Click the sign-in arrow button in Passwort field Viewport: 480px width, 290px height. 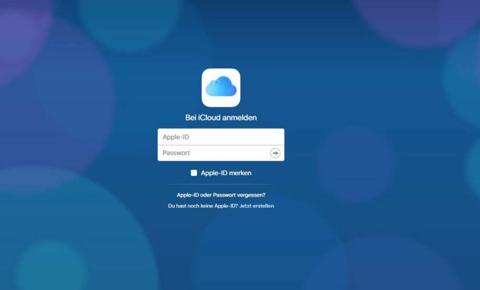(x=275, y=153)
